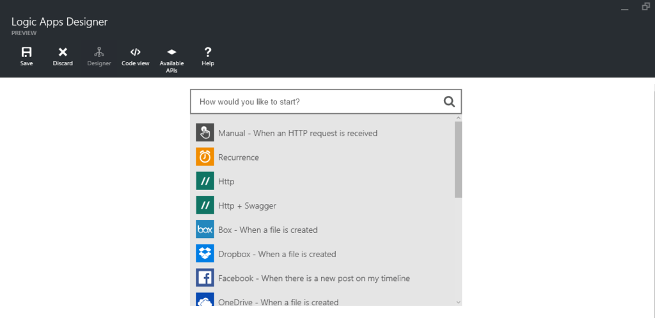Choose 'OneDrive - When a file is created'
The image size is (655, 318).
tap(278, 302)
